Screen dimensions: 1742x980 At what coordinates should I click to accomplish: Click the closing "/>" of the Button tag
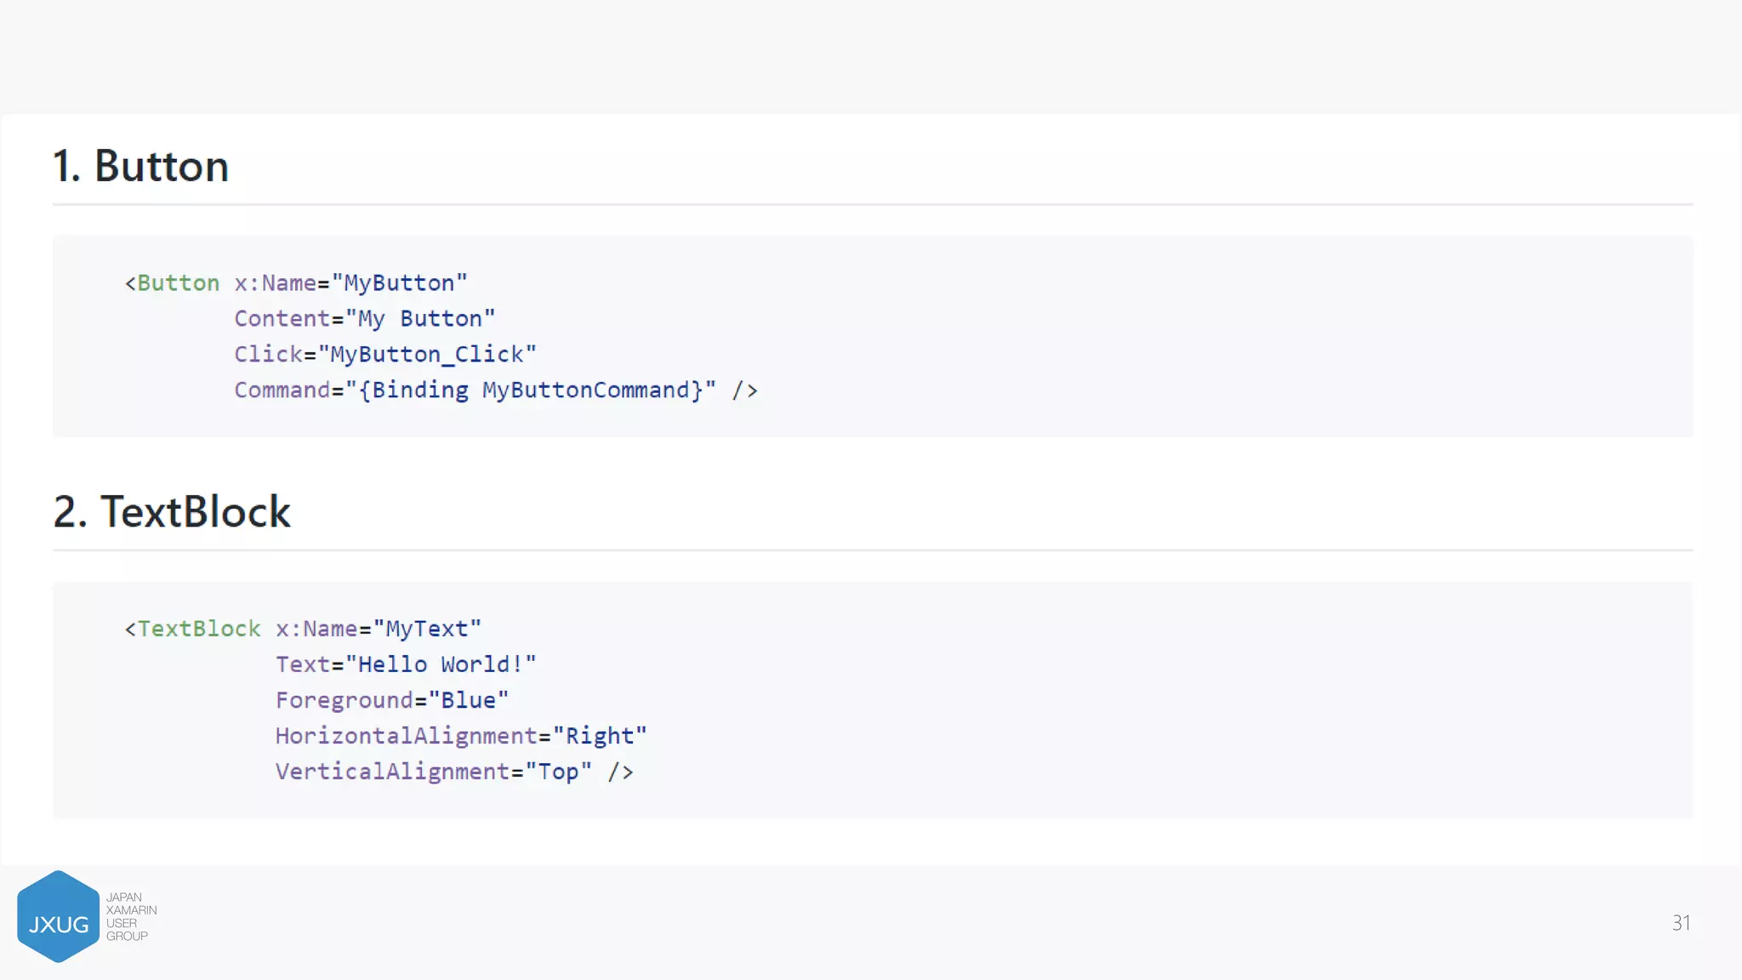tap(744, 390)
